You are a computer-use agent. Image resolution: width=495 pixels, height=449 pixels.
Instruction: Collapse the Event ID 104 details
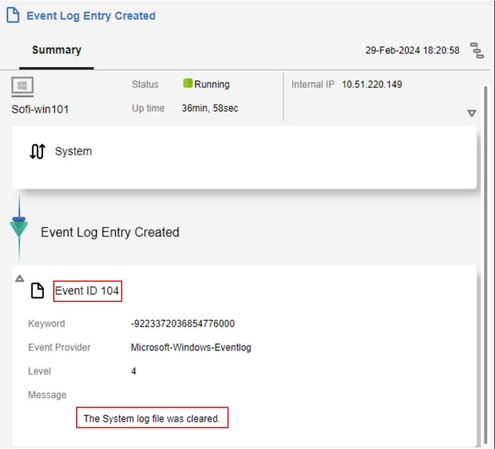[x=19, y=279]
